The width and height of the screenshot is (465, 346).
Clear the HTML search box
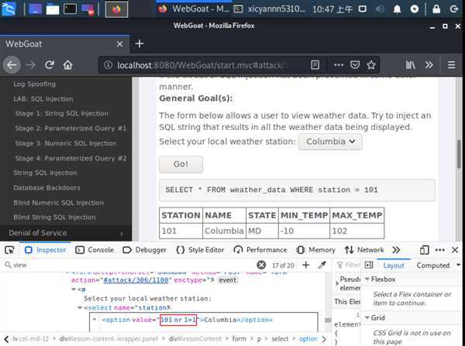tap(261, 265)
